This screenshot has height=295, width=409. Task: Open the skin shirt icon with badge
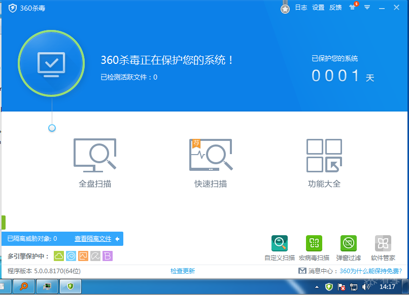(x=353, y=7)
